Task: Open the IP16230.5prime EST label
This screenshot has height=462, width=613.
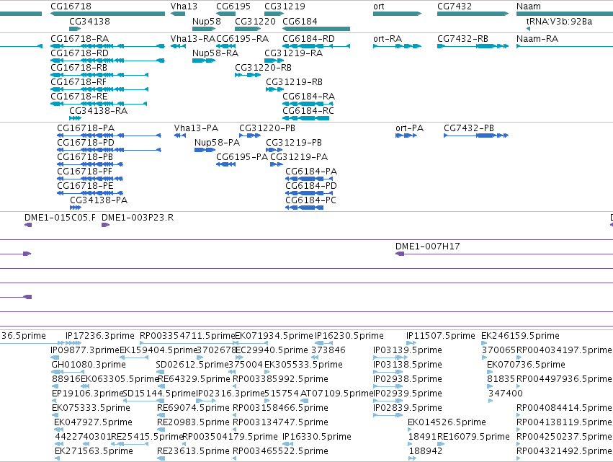Action: tap(349, 336)
